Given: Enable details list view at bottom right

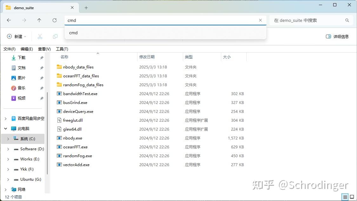Looking at the screenshot, I should click(x=345, y=197).
